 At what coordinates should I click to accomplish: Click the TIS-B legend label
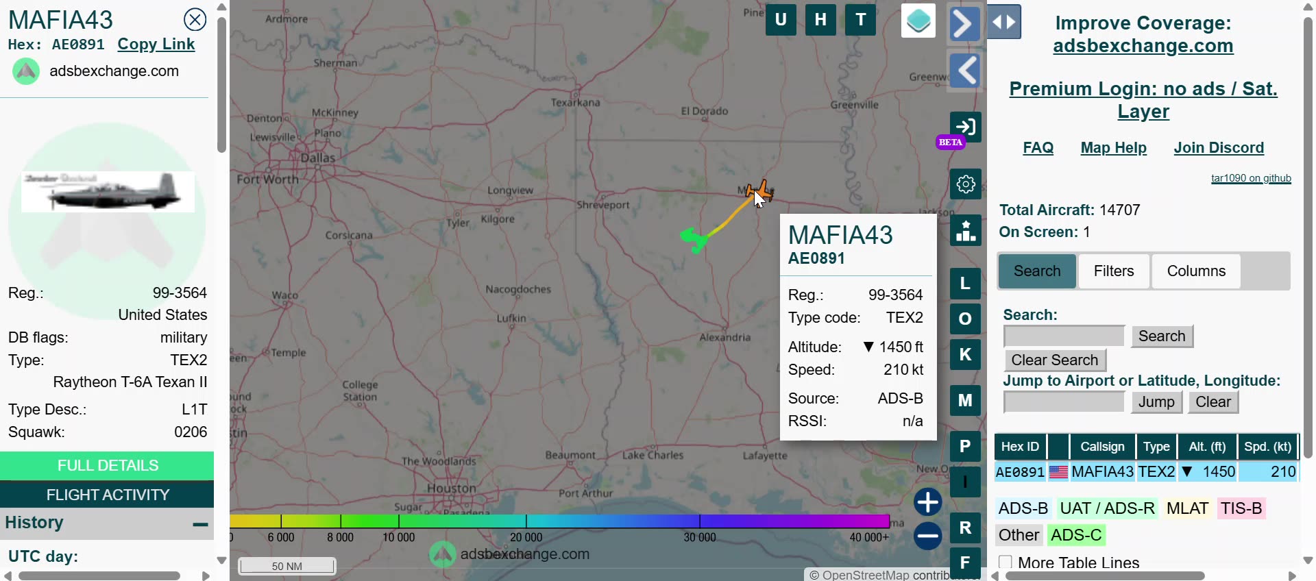(1241, 508)
